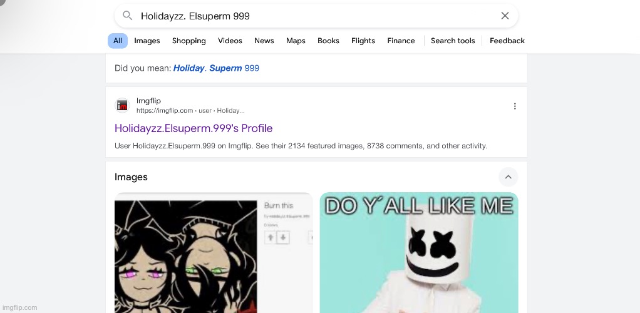This screenshot has width=640, height=313.
Task: Open three-dot options for Imgflip result
Action: click(515, 106)
